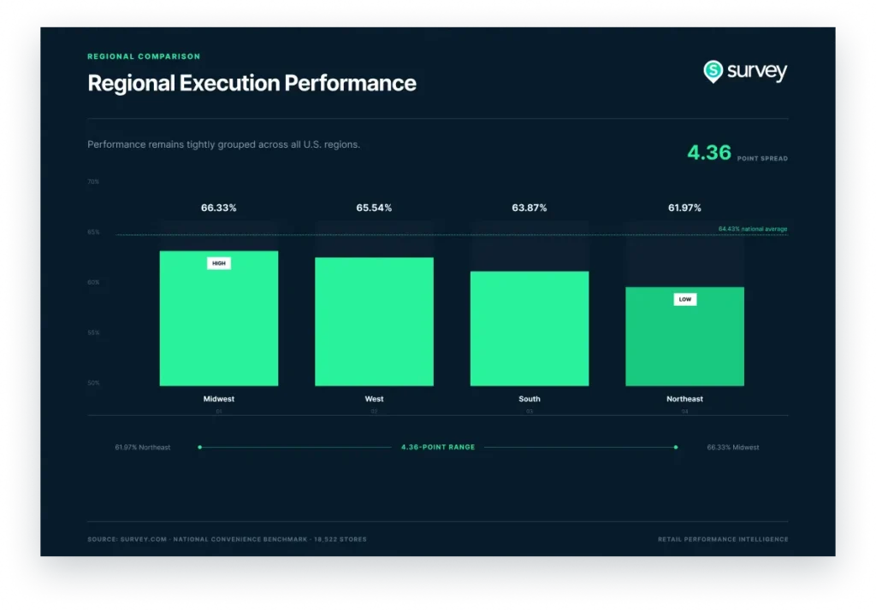Viewport: 876px width, 610px height.
Task: Click the '64.43% national average' label
Action: click(x=753, y=229)
